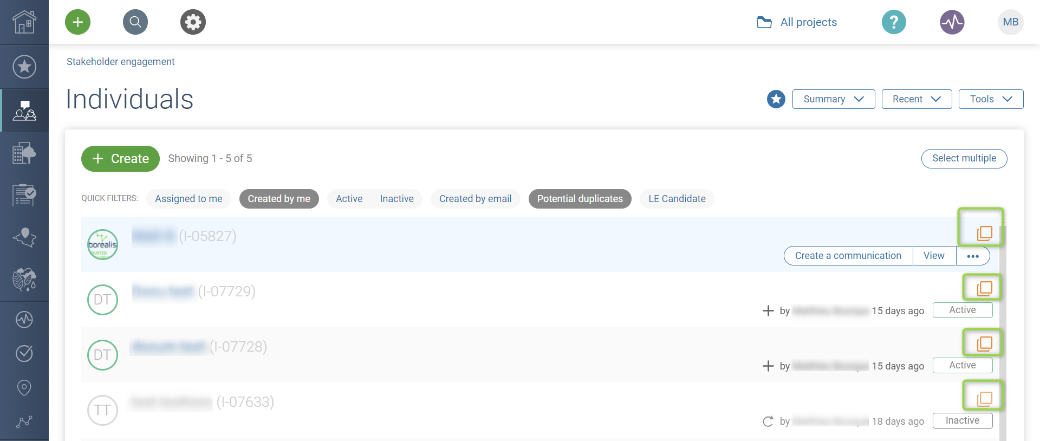Click duplicate icon for record I-07729
The height and width of the screenshot is (441, 1040).
[x=984, y=288]
